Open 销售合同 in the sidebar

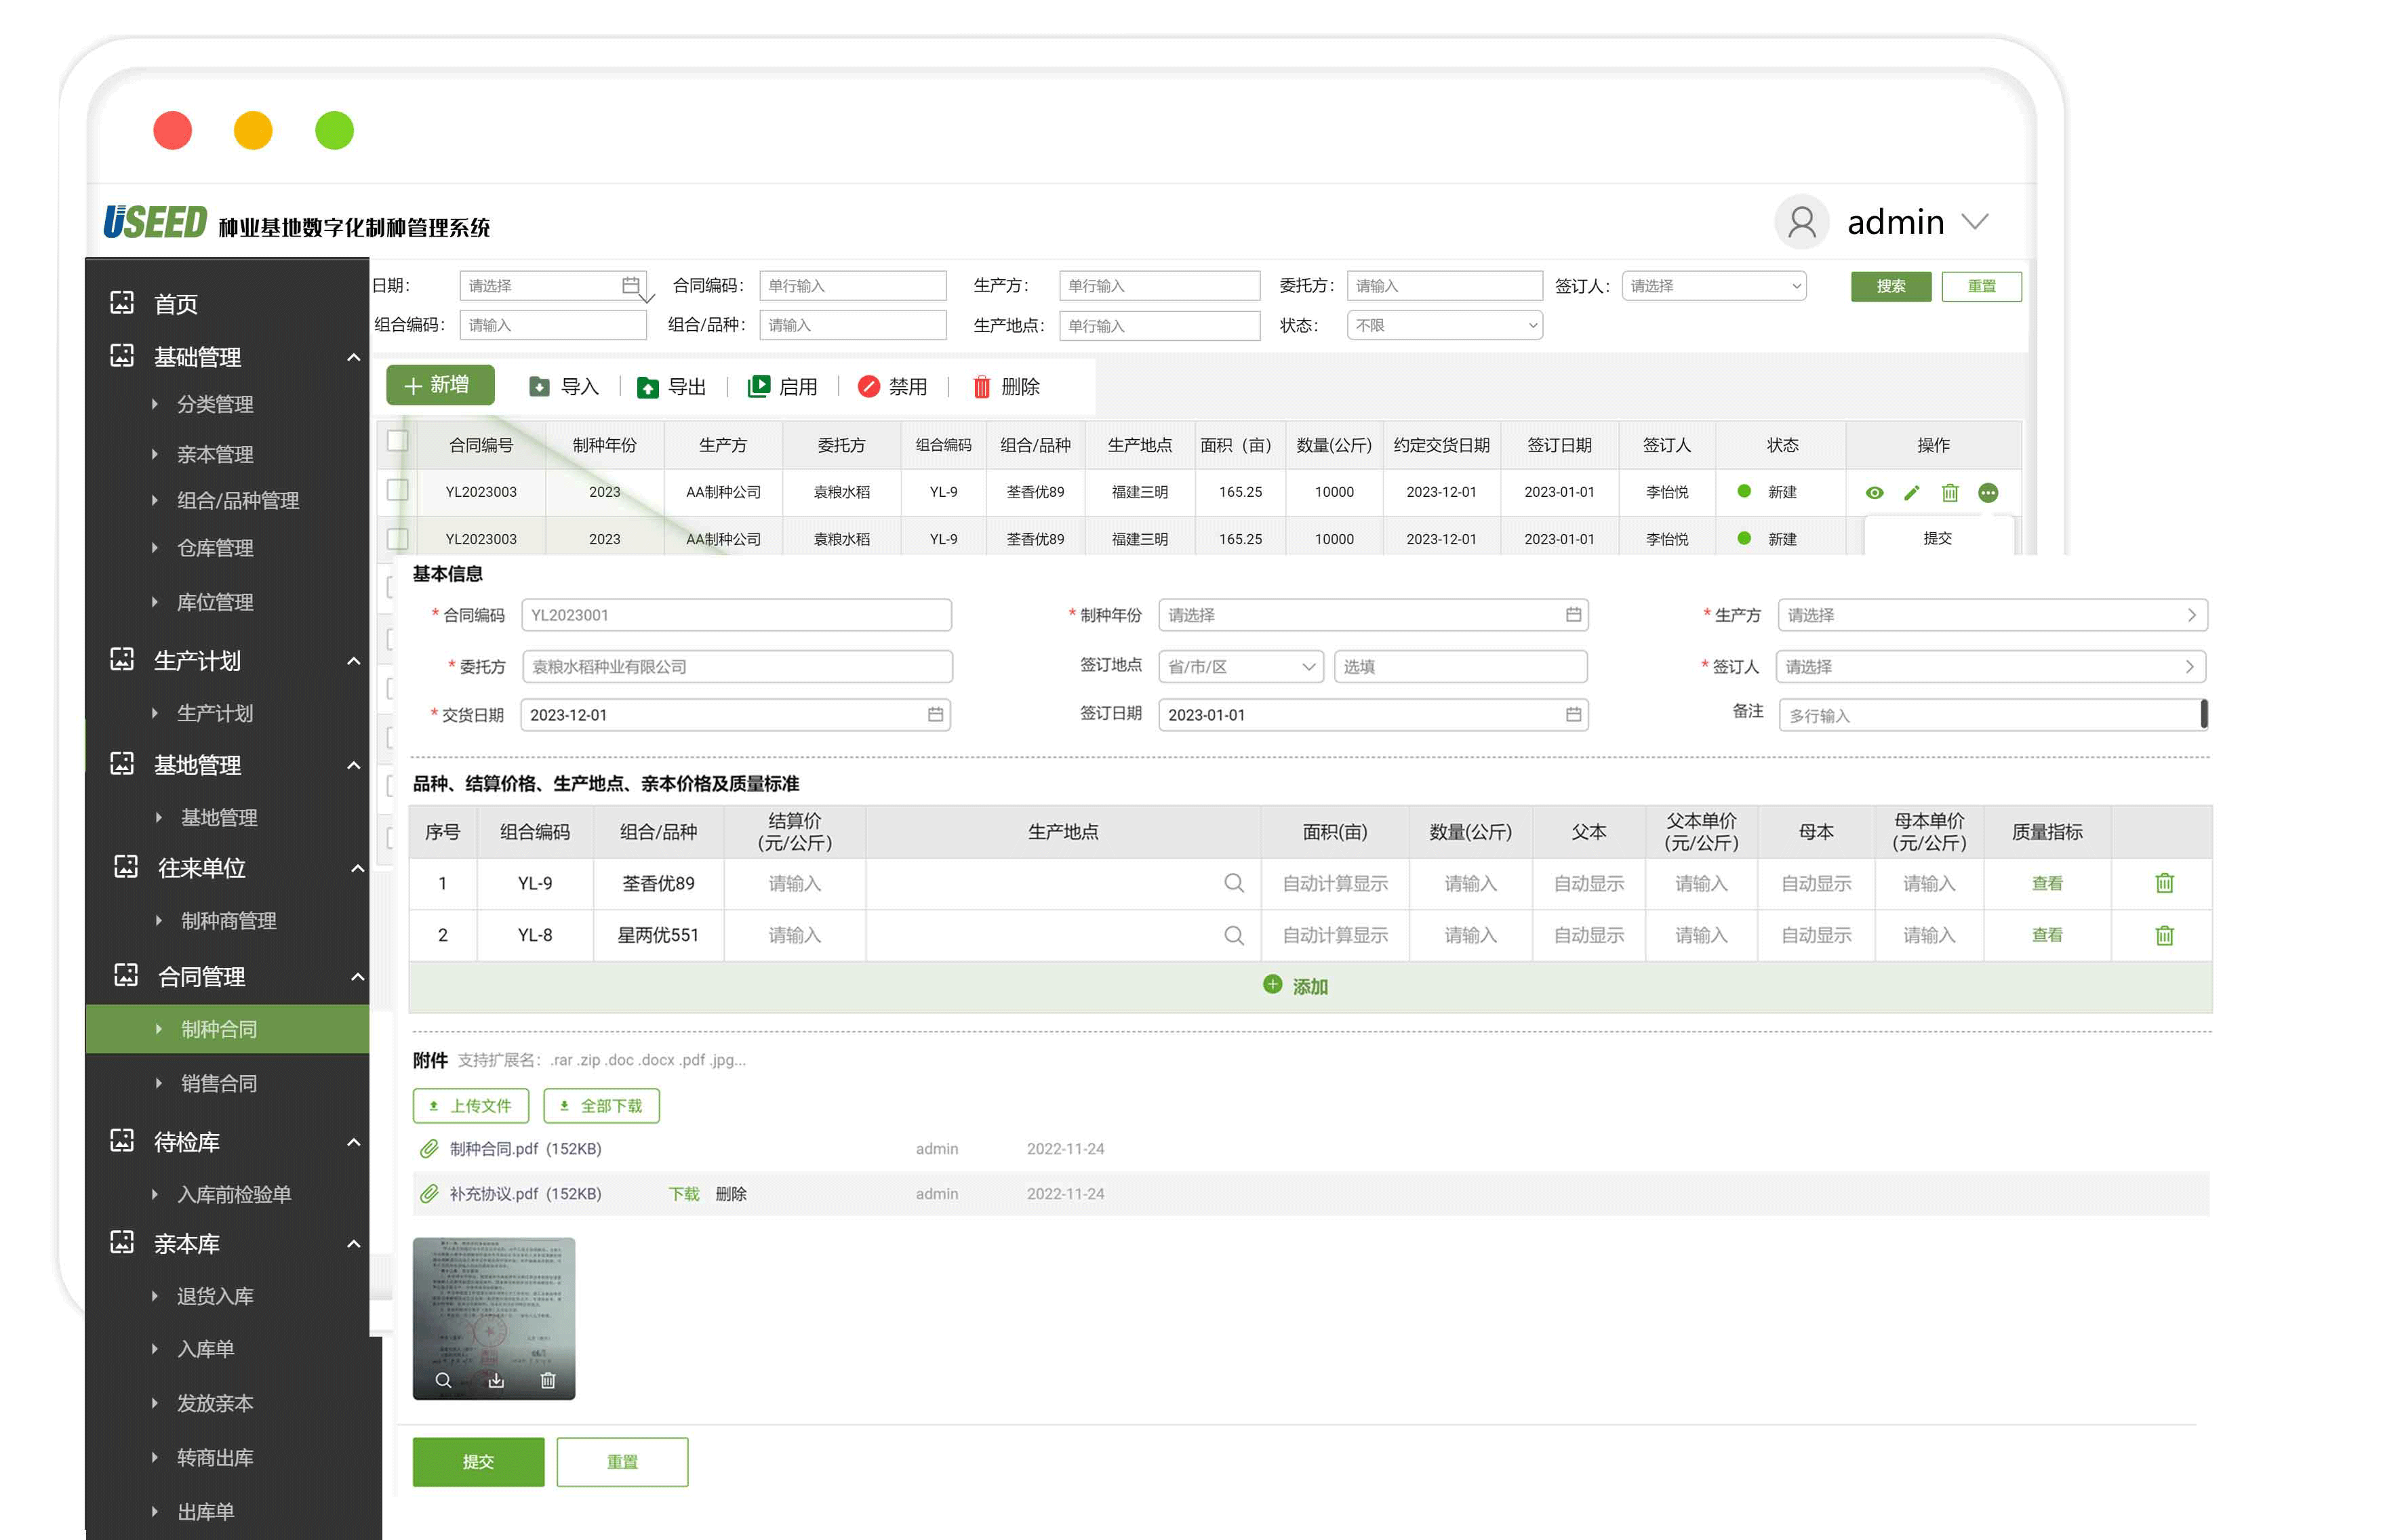click(x=219, y=1083)
